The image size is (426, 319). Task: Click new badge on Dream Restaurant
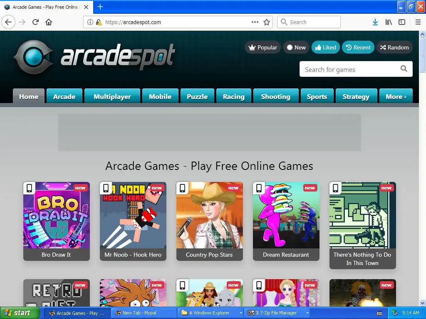pos(310,188)
